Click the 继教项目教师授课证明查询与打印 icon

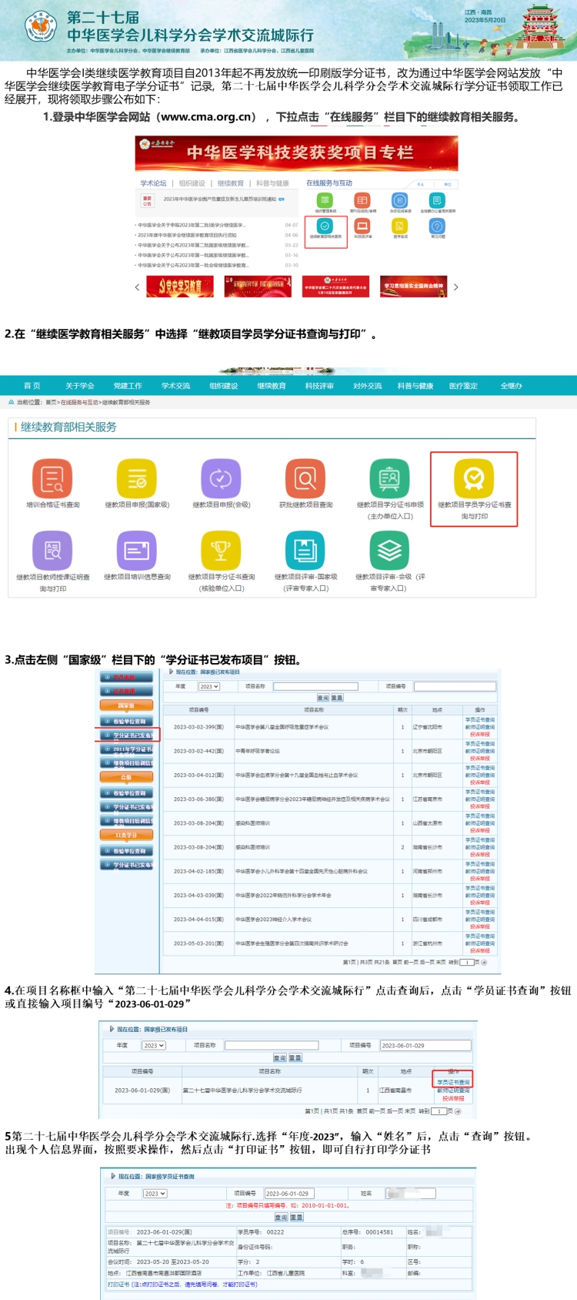point(52,551)
